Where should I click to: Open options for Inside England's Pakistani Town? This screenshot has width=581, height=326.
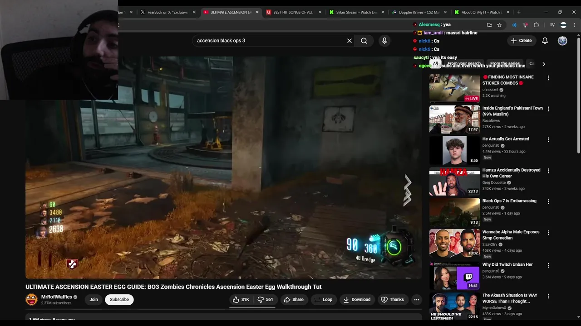point(548,109)
